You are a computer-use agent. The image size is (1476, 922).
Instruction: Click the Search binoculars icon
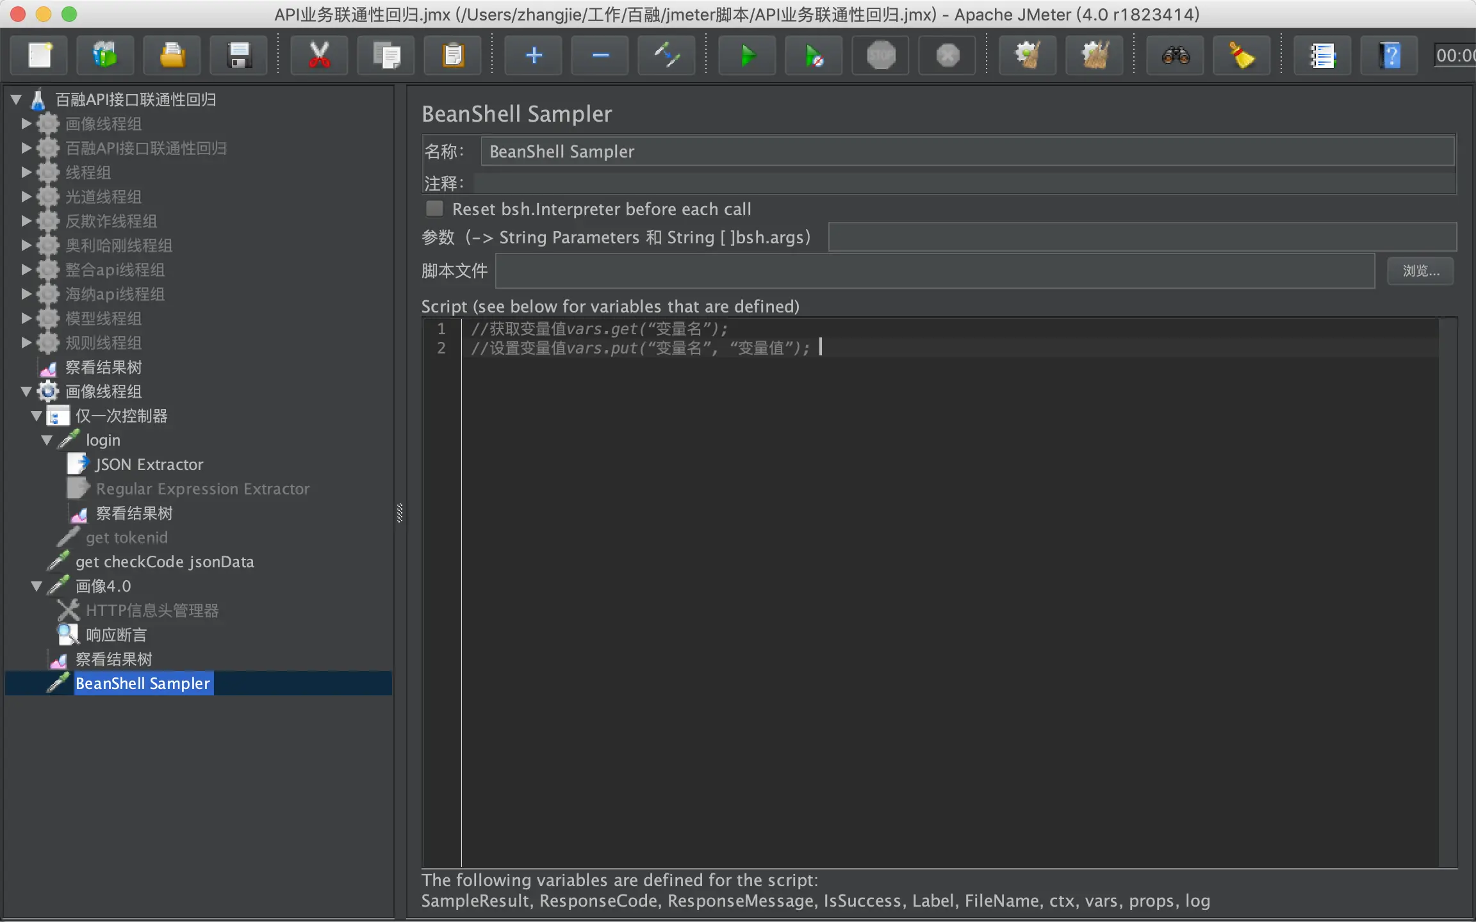[x=1175, y=56]
